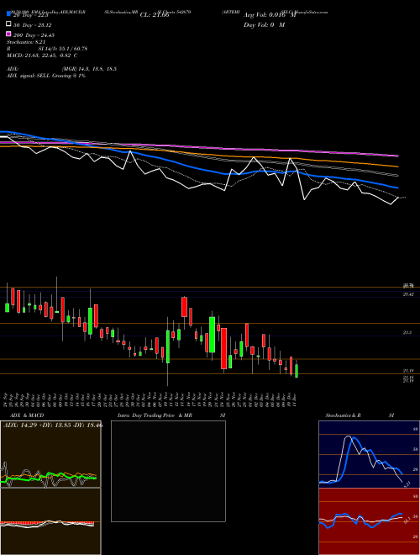Viewport: 420px width, 555px height.
Task: Click the magenta 200 Day legend swatch
Action: tap(8, 34)
